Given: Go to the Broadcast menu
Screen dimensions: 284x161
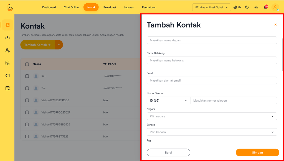Looking at the screenshot, I should (x=110, y=7).
